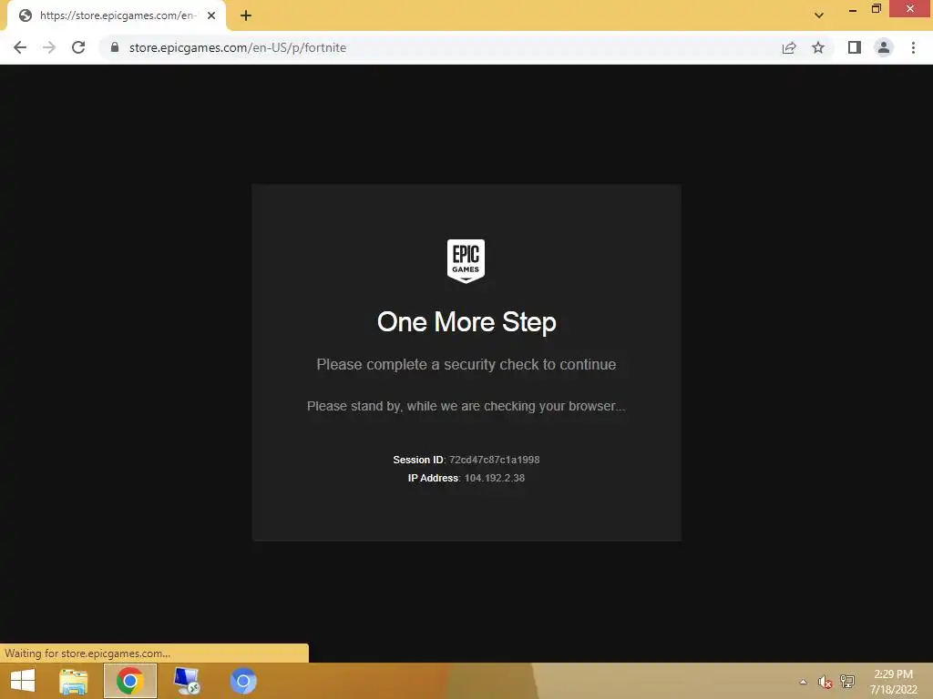This screenshot has height=699, width=933.
Task: Open File Explorer from the taskbar
Action: pyautogui.click(x=74, y=681)
